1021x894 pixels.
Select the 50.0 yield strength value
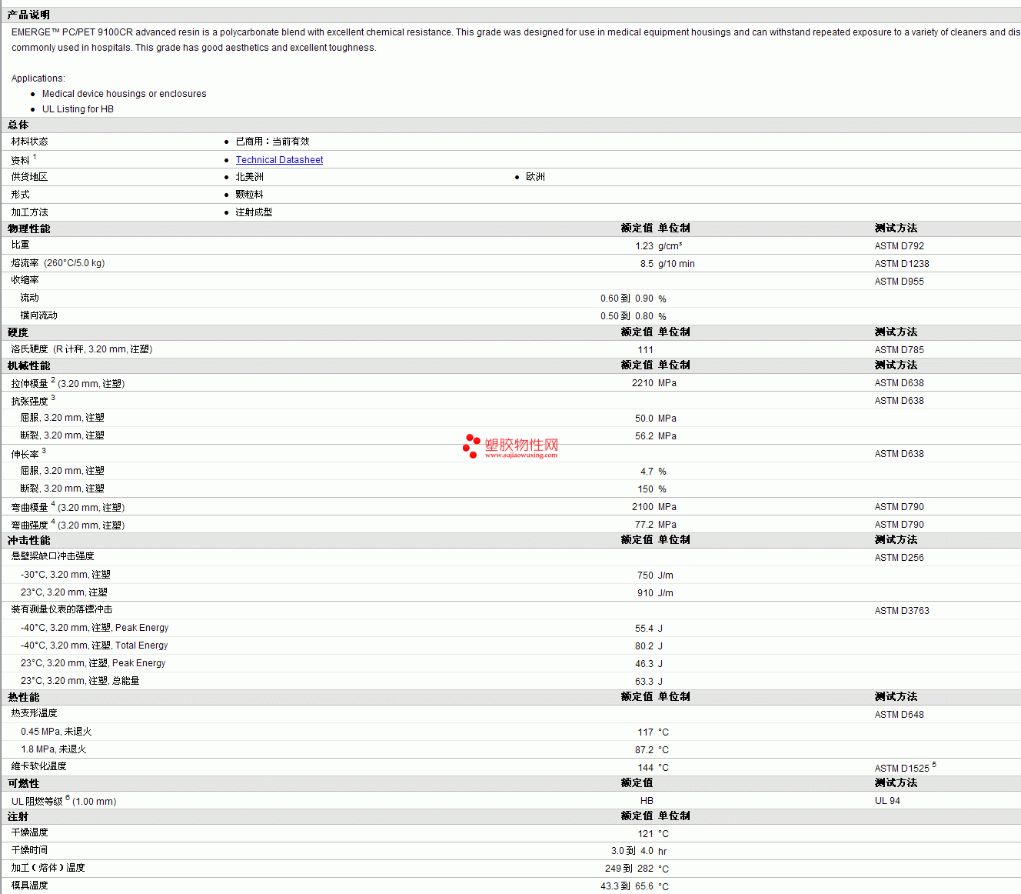click(x=644, y=419)
